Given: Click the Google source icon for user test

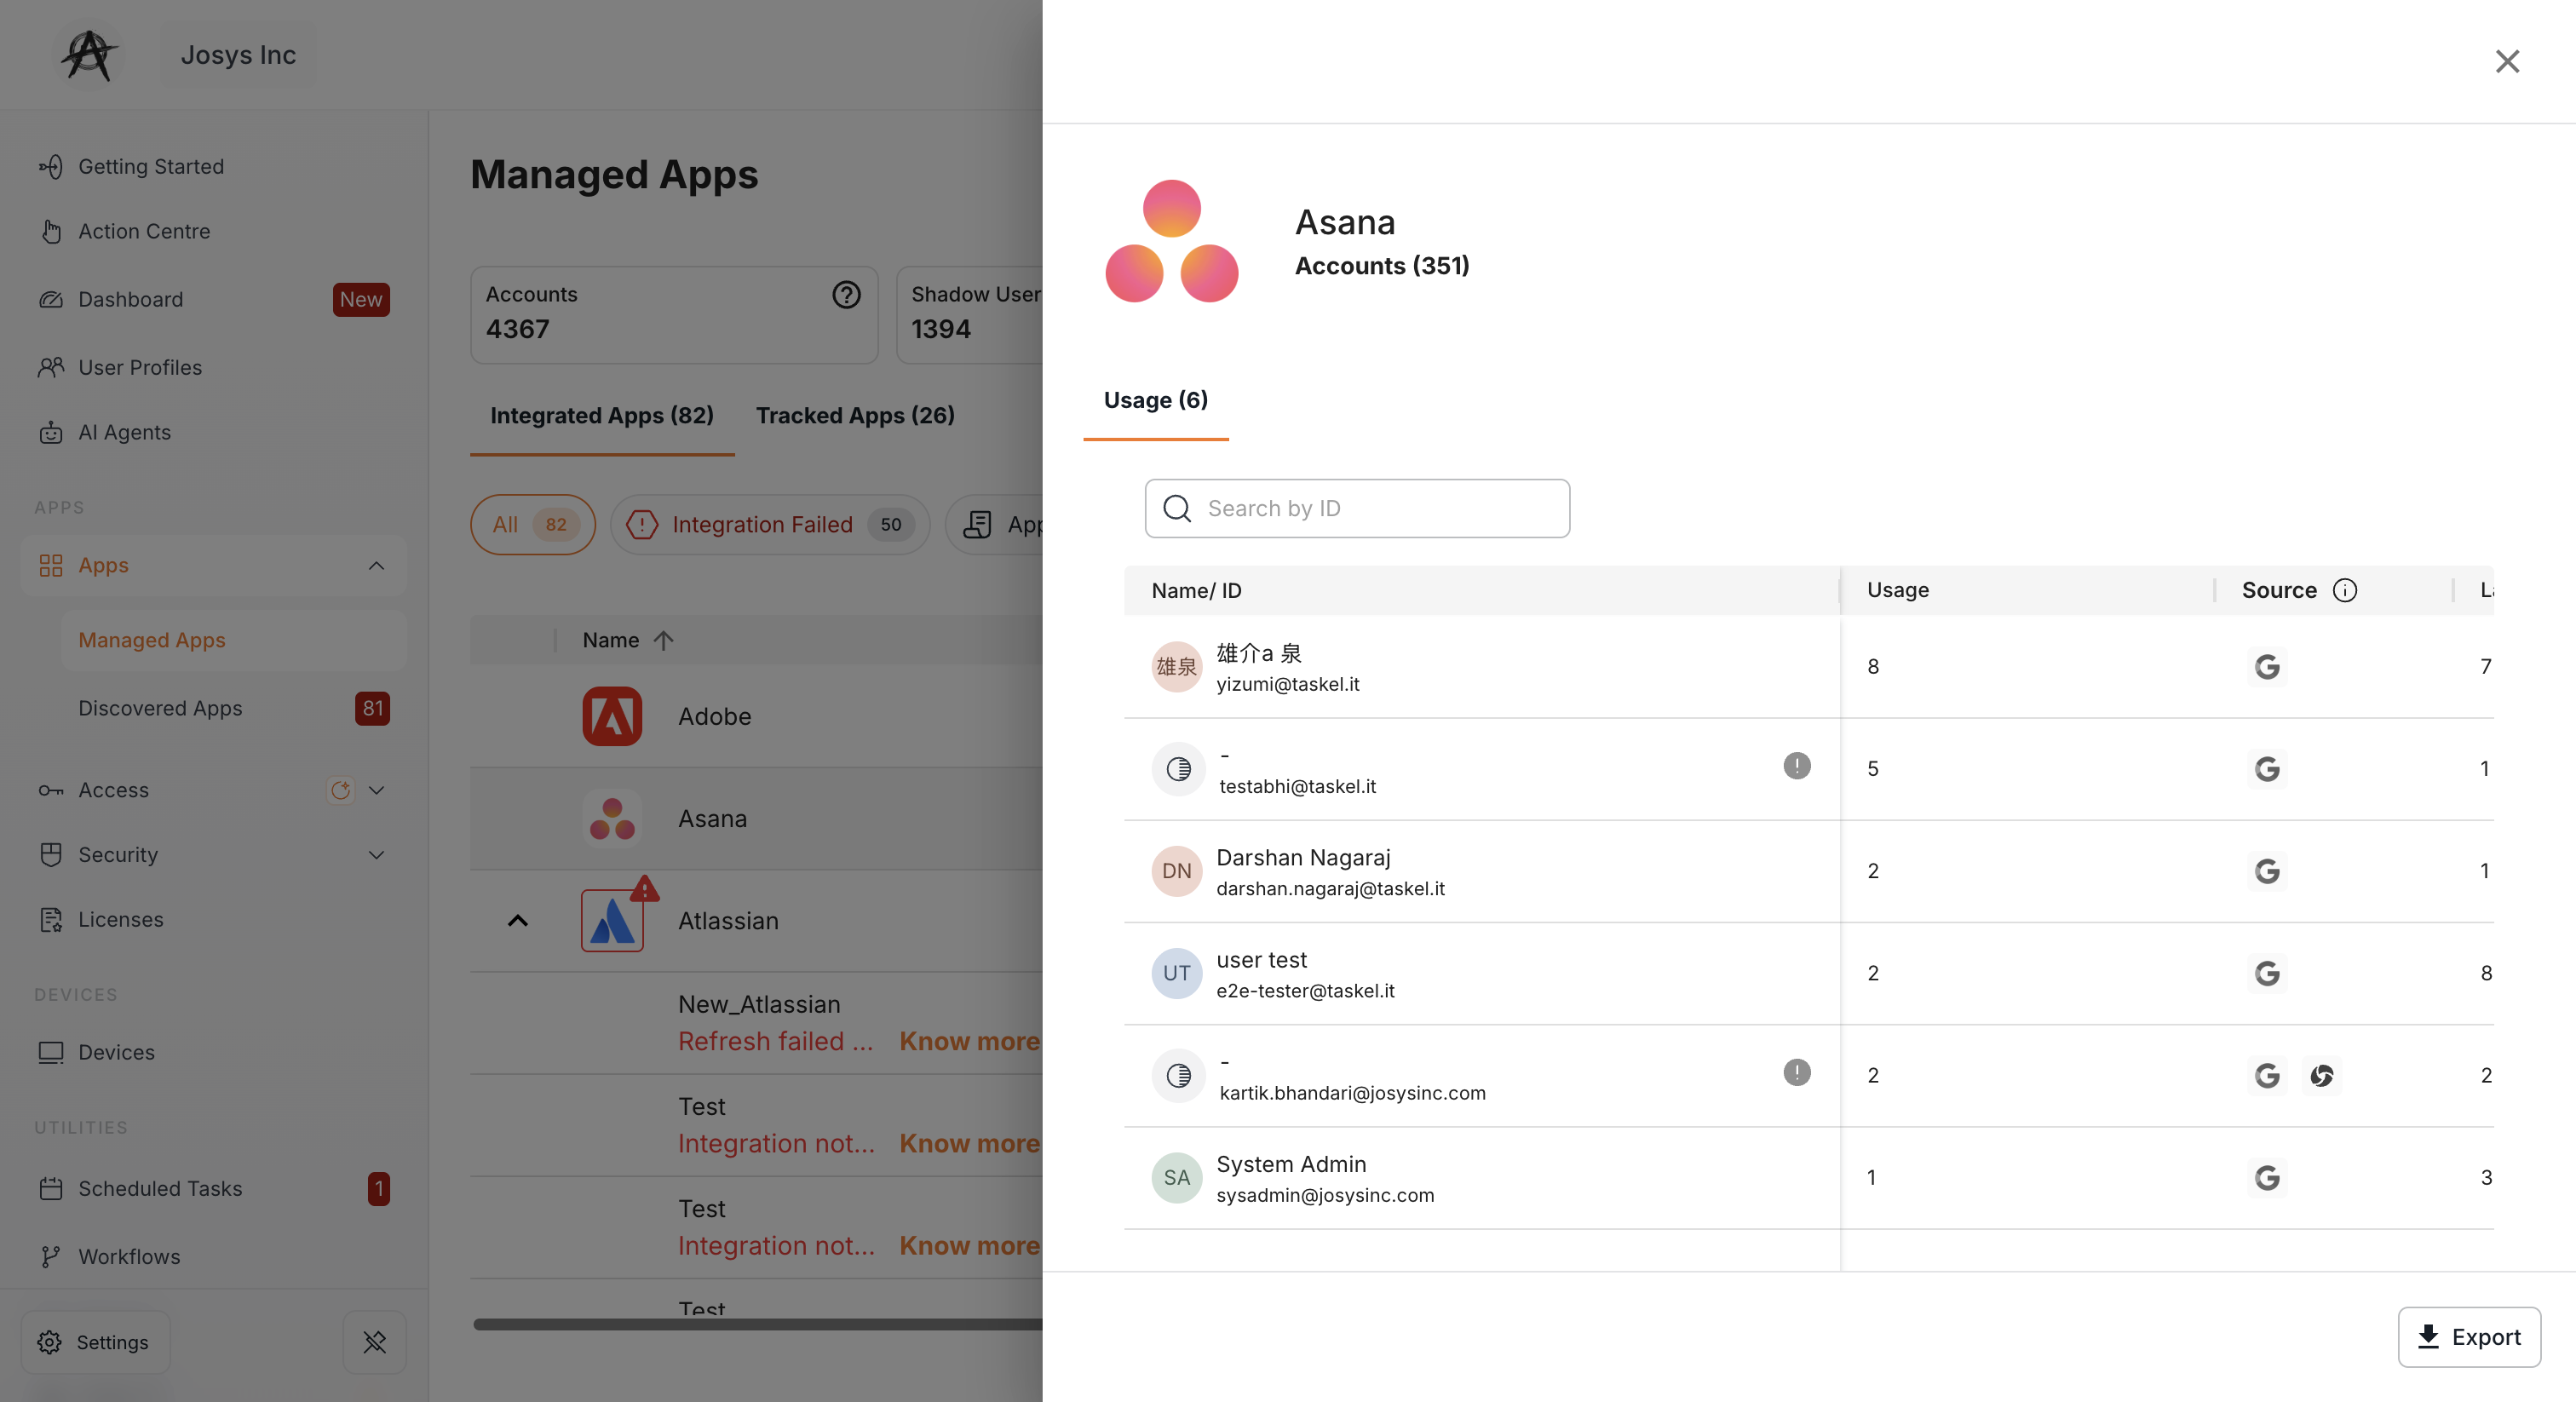Looking at the screenshot, I should [x=2266, y=973].
